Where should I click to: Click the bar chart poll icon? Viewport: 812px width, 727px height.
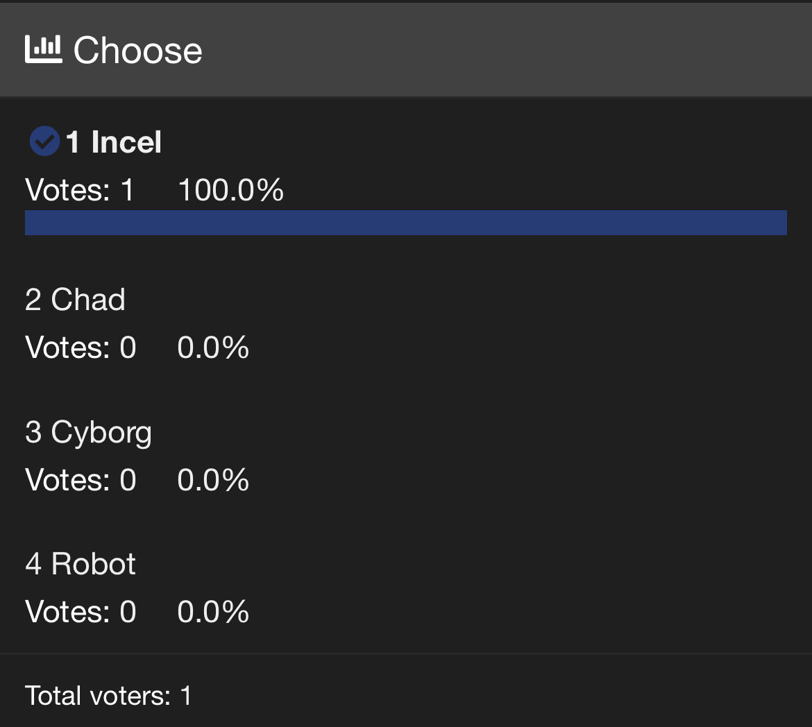tap(43, 50)
